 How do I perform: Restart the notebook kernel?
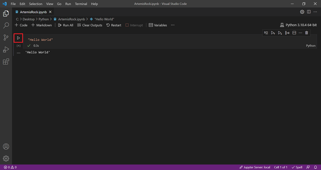pyautogui.click(x=114, y=25)
